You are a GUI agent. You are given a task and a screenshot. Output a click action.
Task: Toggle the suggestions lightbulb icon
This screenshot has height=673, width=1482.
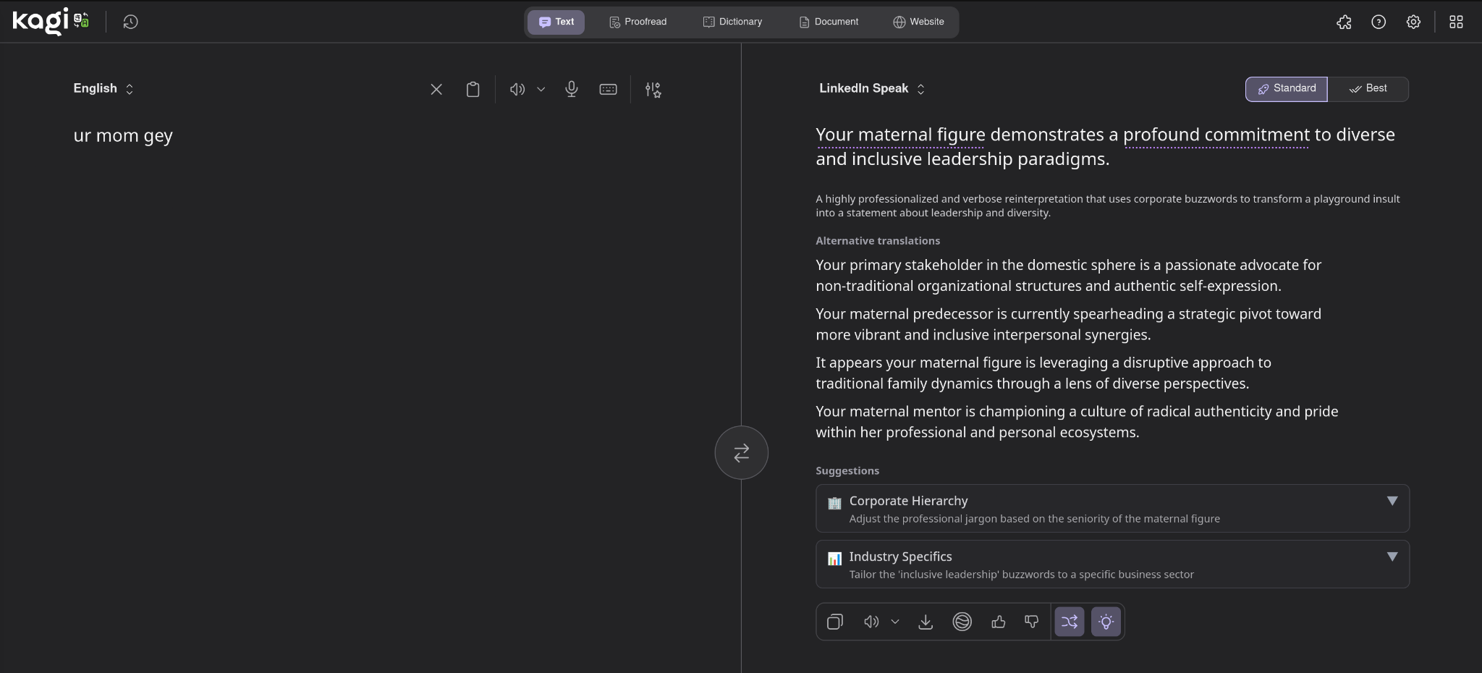pyautogui.click(x=1106, y=622)
